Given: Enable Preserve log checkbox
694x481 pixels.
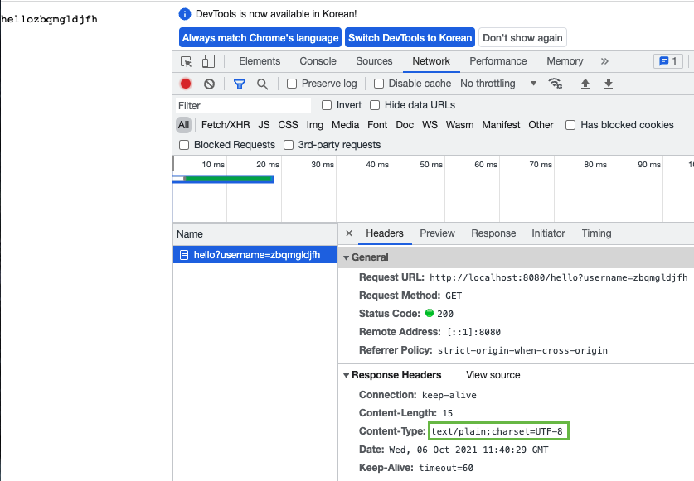Looking at the screenshot, I should pos(292,84).
